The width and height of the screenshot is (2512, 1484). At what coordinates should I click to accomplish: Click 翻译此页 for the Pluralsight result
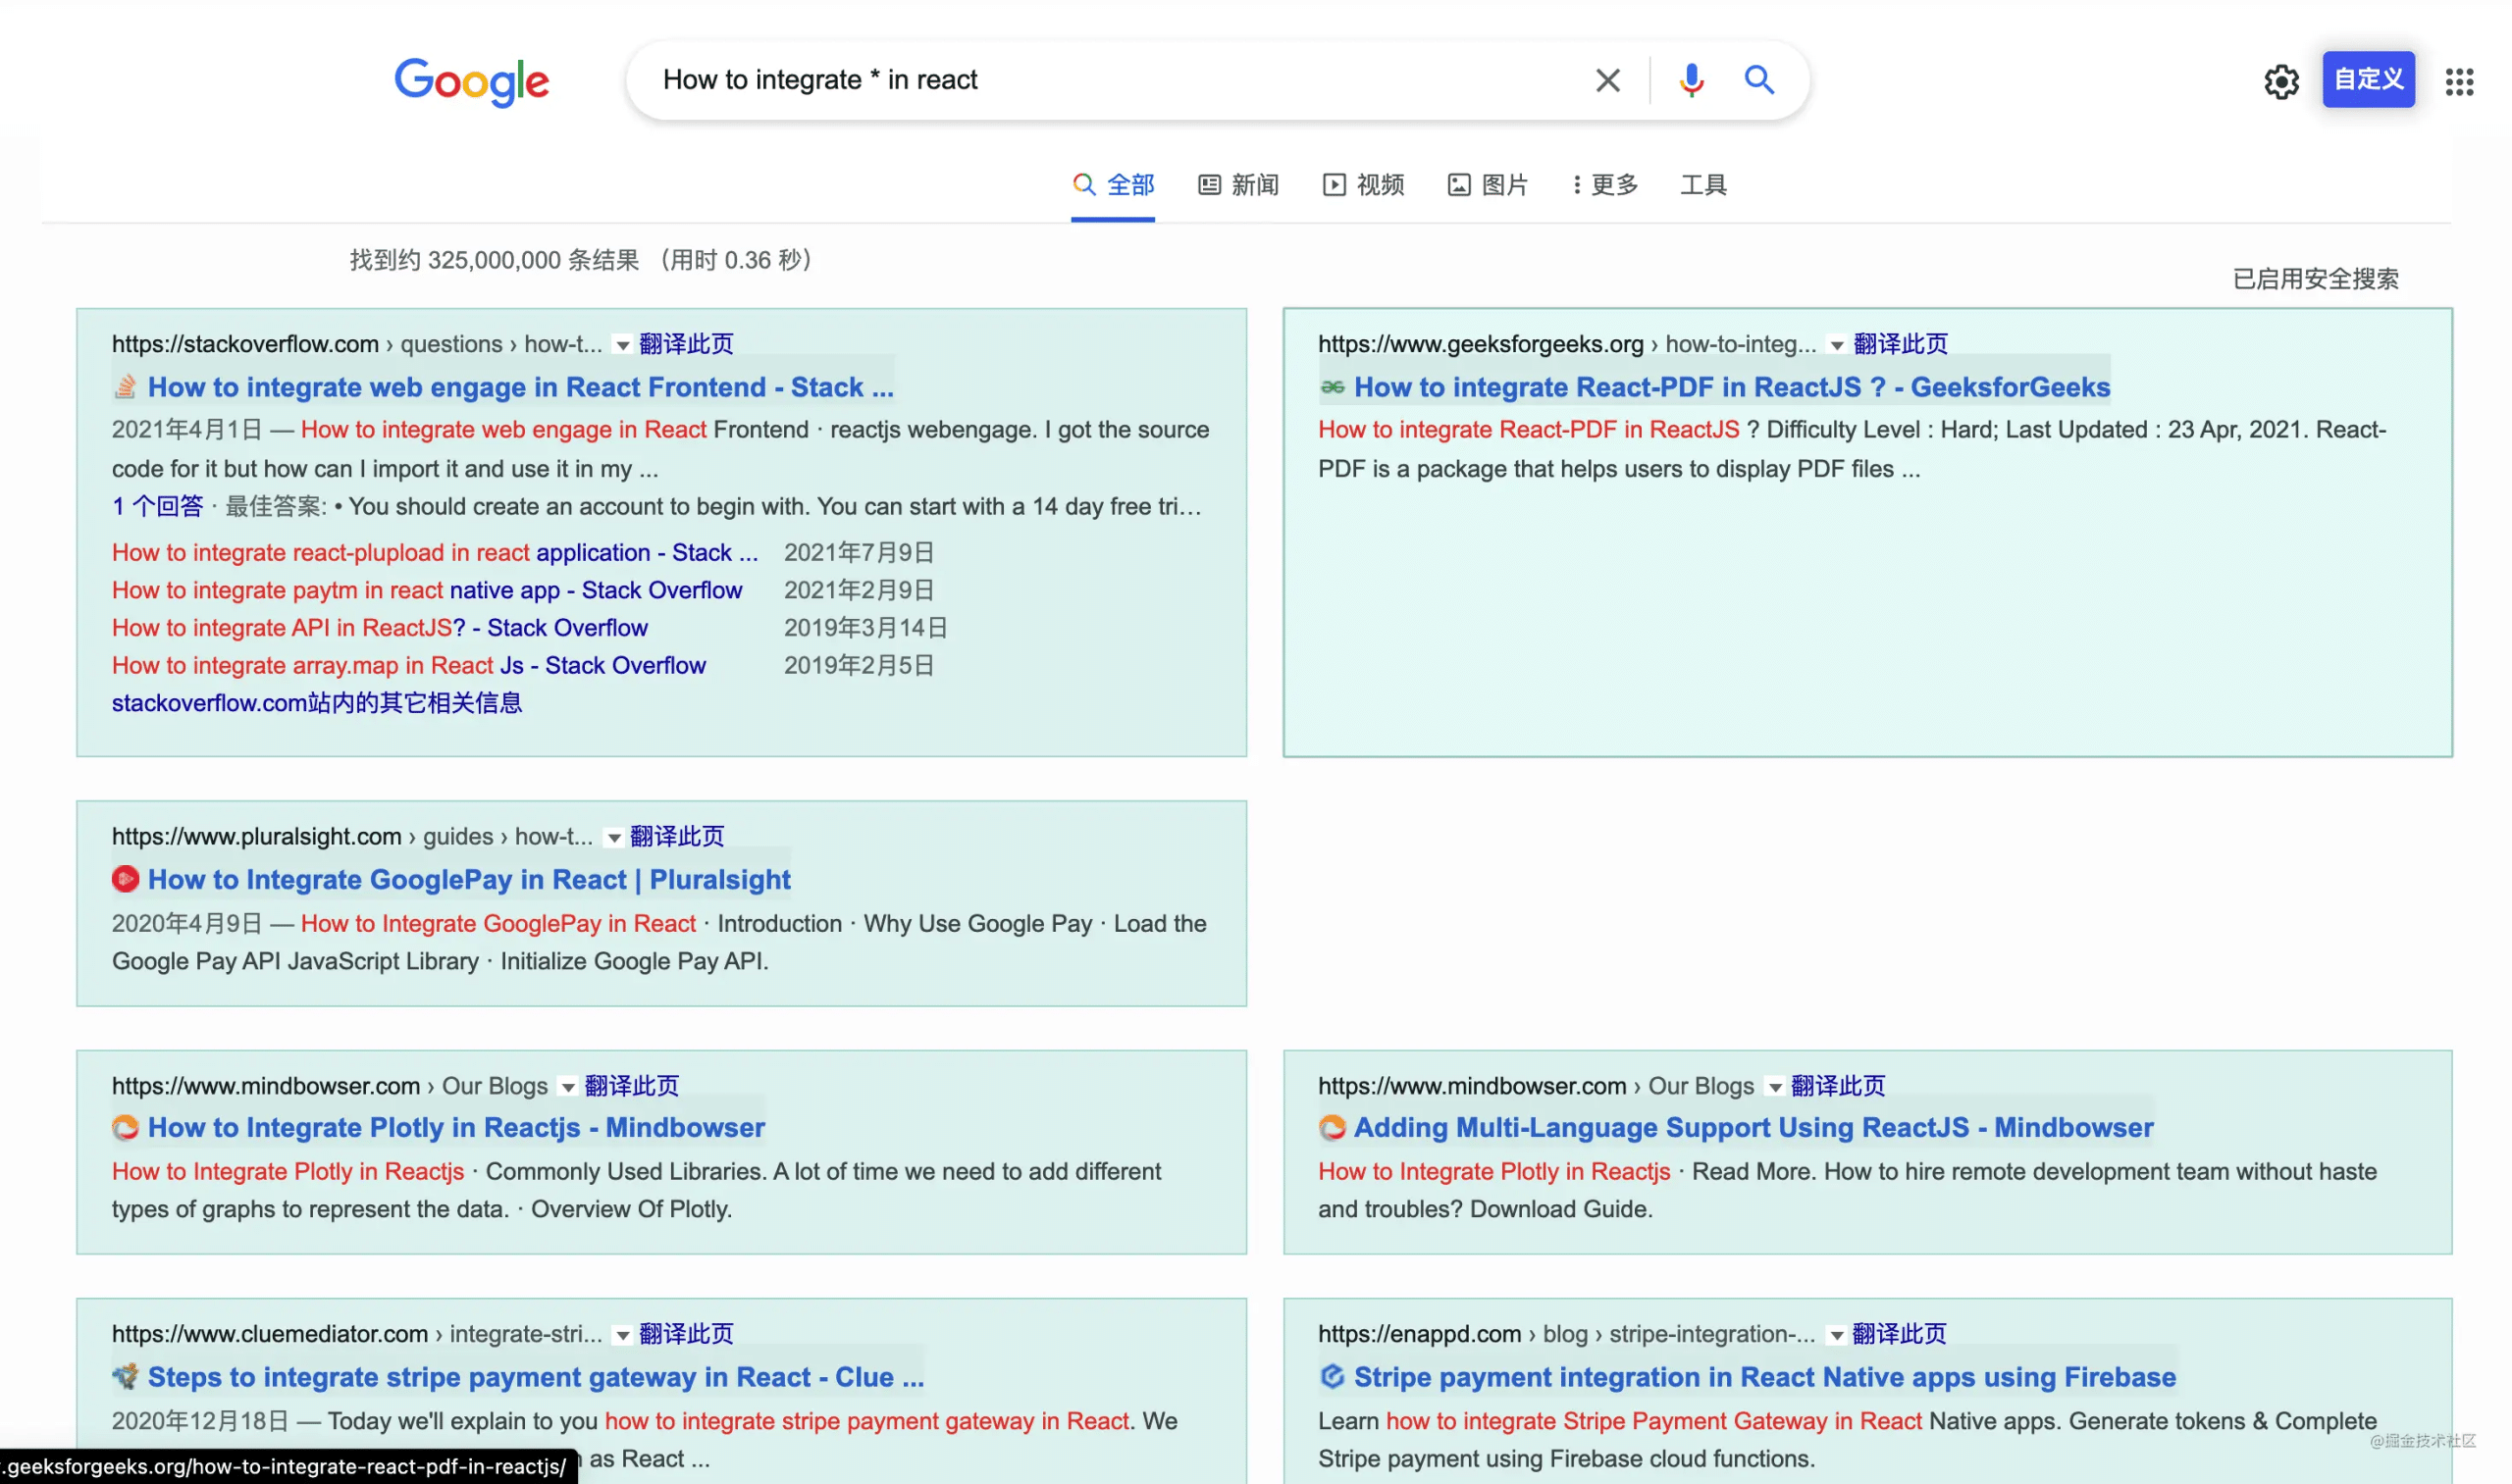pos(677,836)
